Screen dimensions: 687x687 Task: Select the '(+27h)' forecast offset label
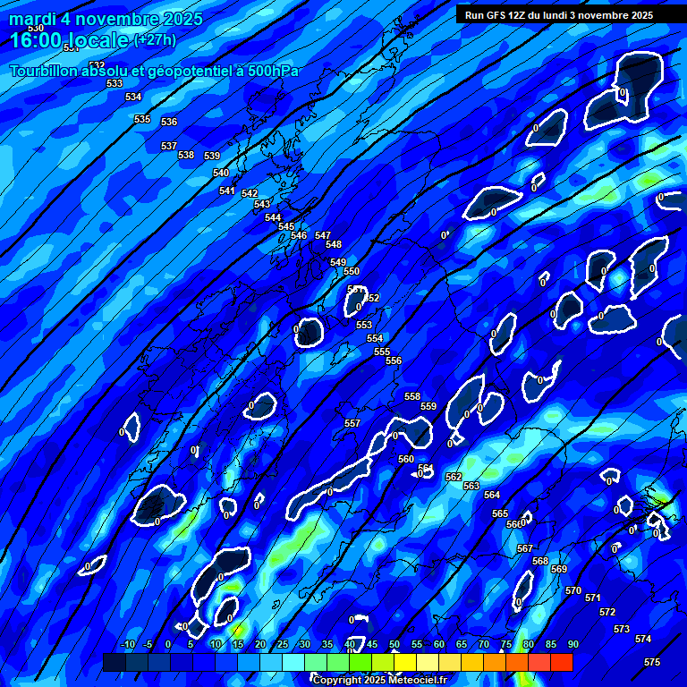click(x=155, y=40)
